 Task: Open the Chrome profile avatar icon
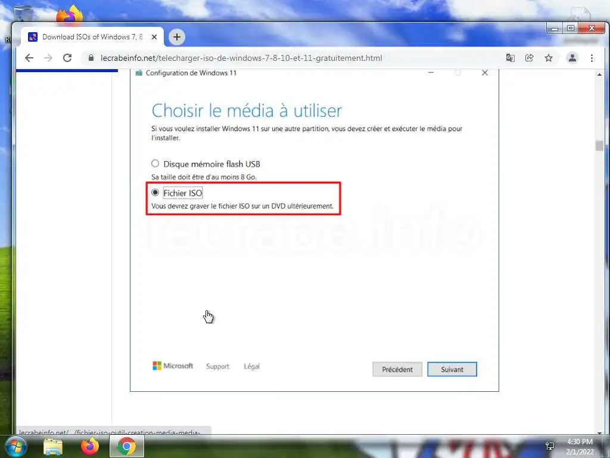point(572,58)
